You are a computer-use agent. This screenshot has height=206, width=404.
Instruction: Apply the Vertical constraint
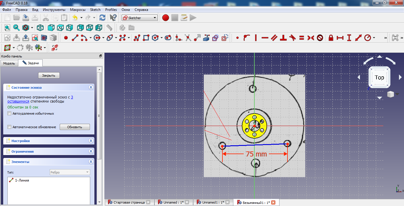point(256,38)
